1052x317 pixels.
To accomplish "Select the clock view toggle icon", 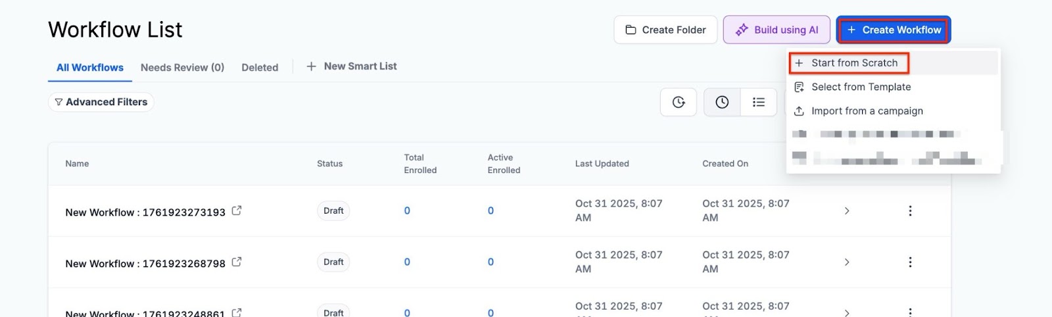I will 722,102.
